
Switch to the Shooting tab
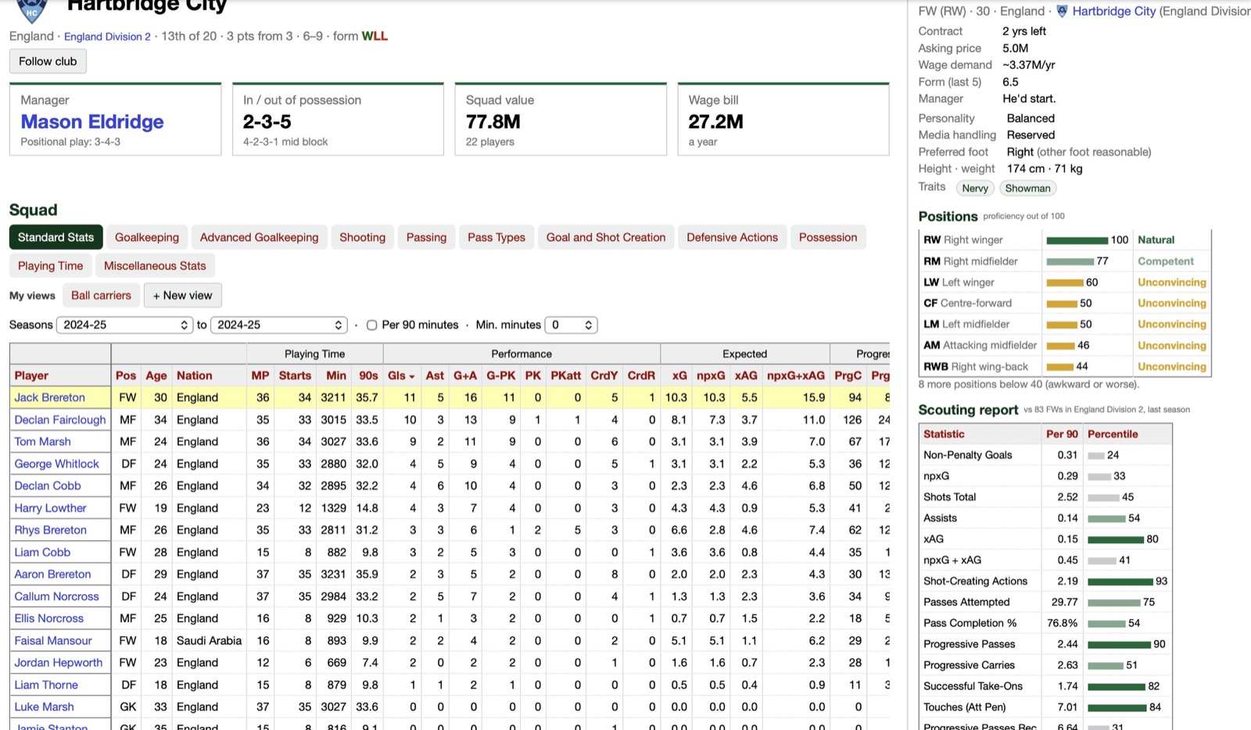click(362, 238)
